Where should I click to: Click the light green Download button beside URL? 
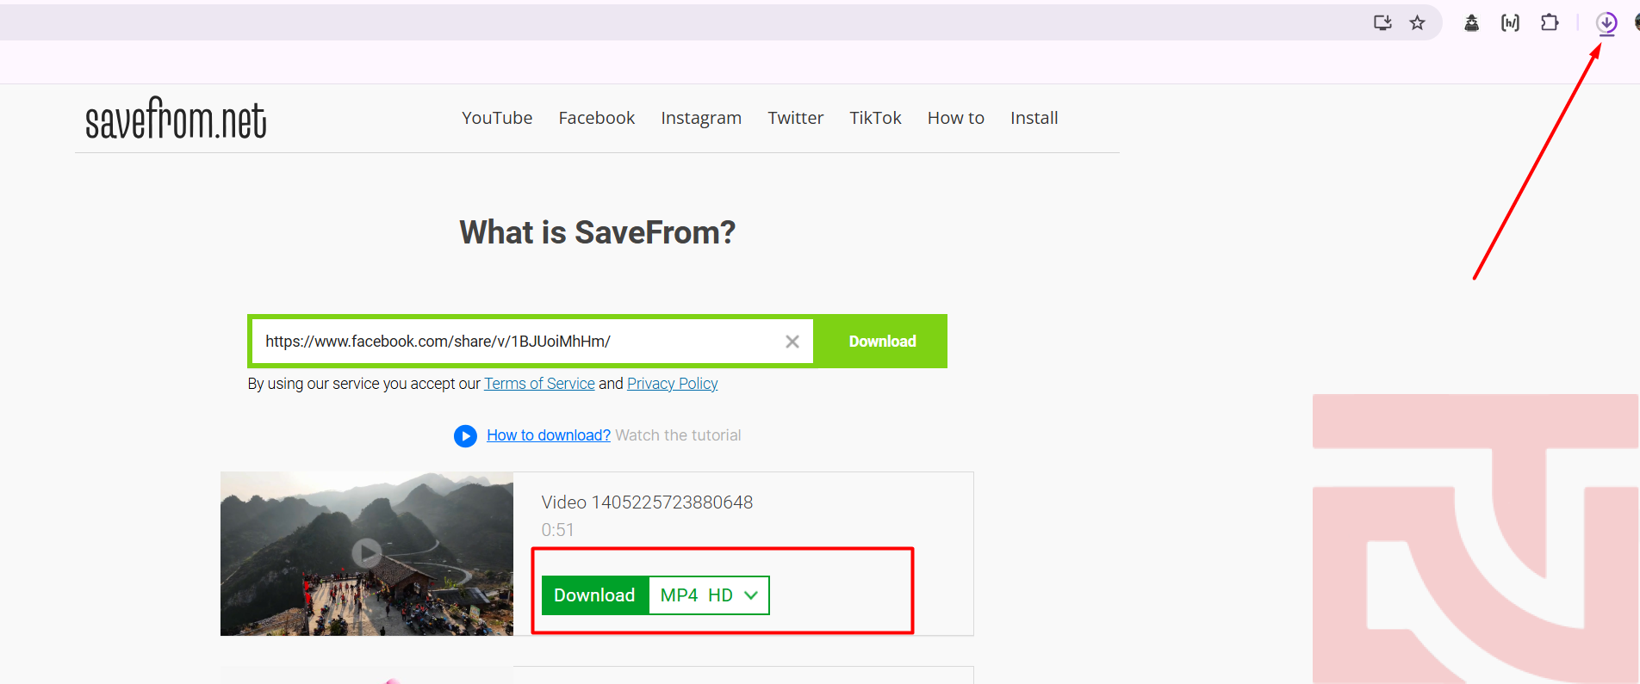pos(882,342)
